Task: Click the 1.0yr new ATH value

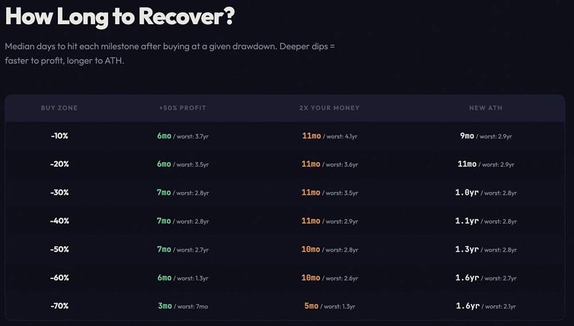Action: (466, 193)
